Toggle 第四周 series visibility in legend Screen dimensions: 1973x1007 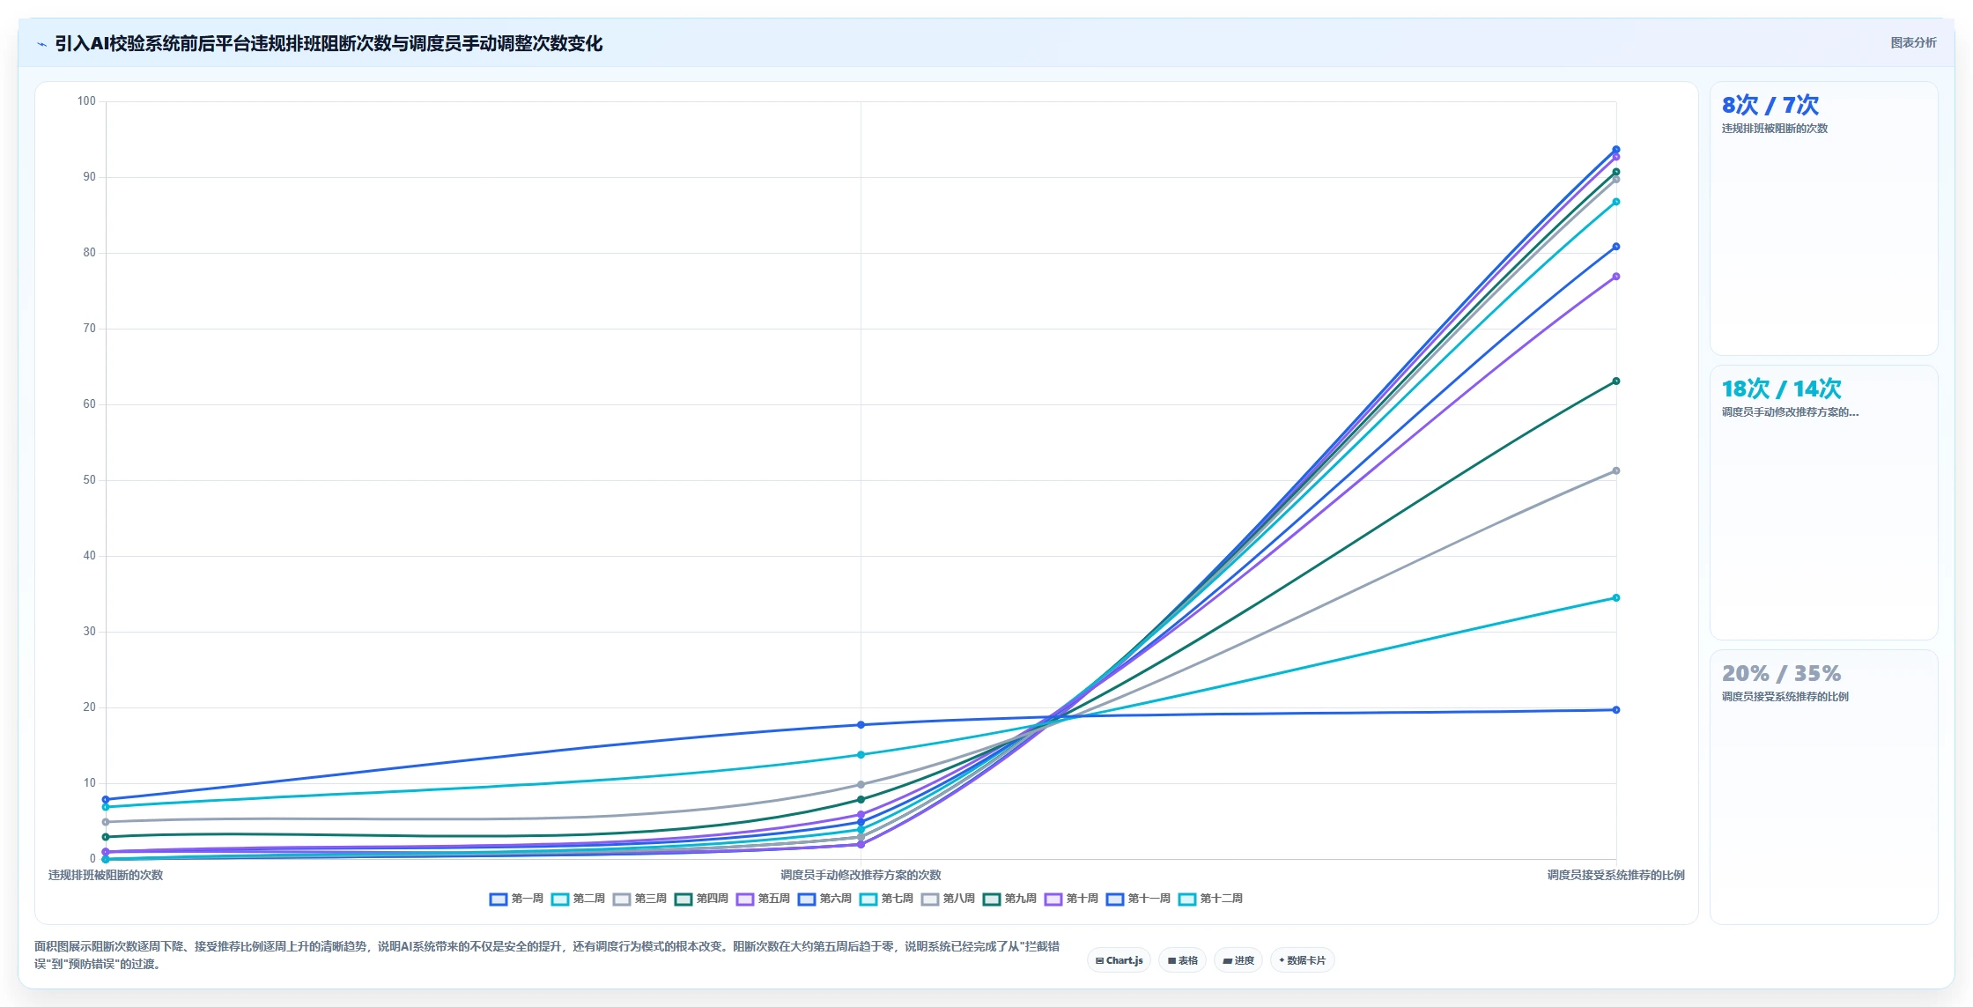(701, 899)
